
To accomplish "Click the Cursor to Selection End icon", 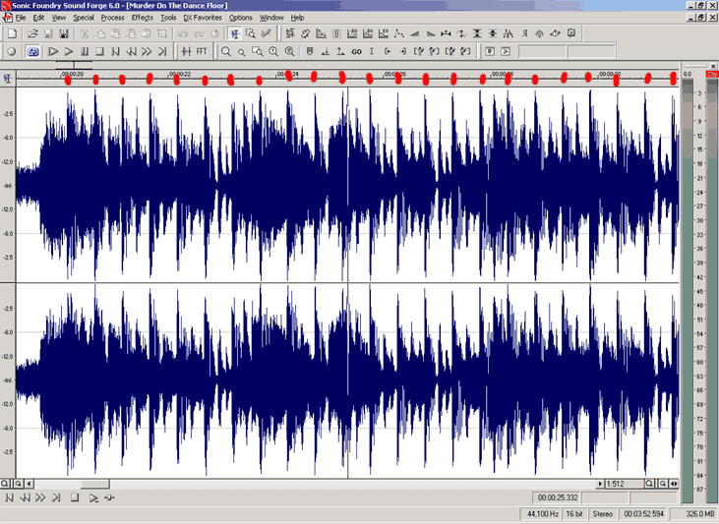I will point(403,51).
